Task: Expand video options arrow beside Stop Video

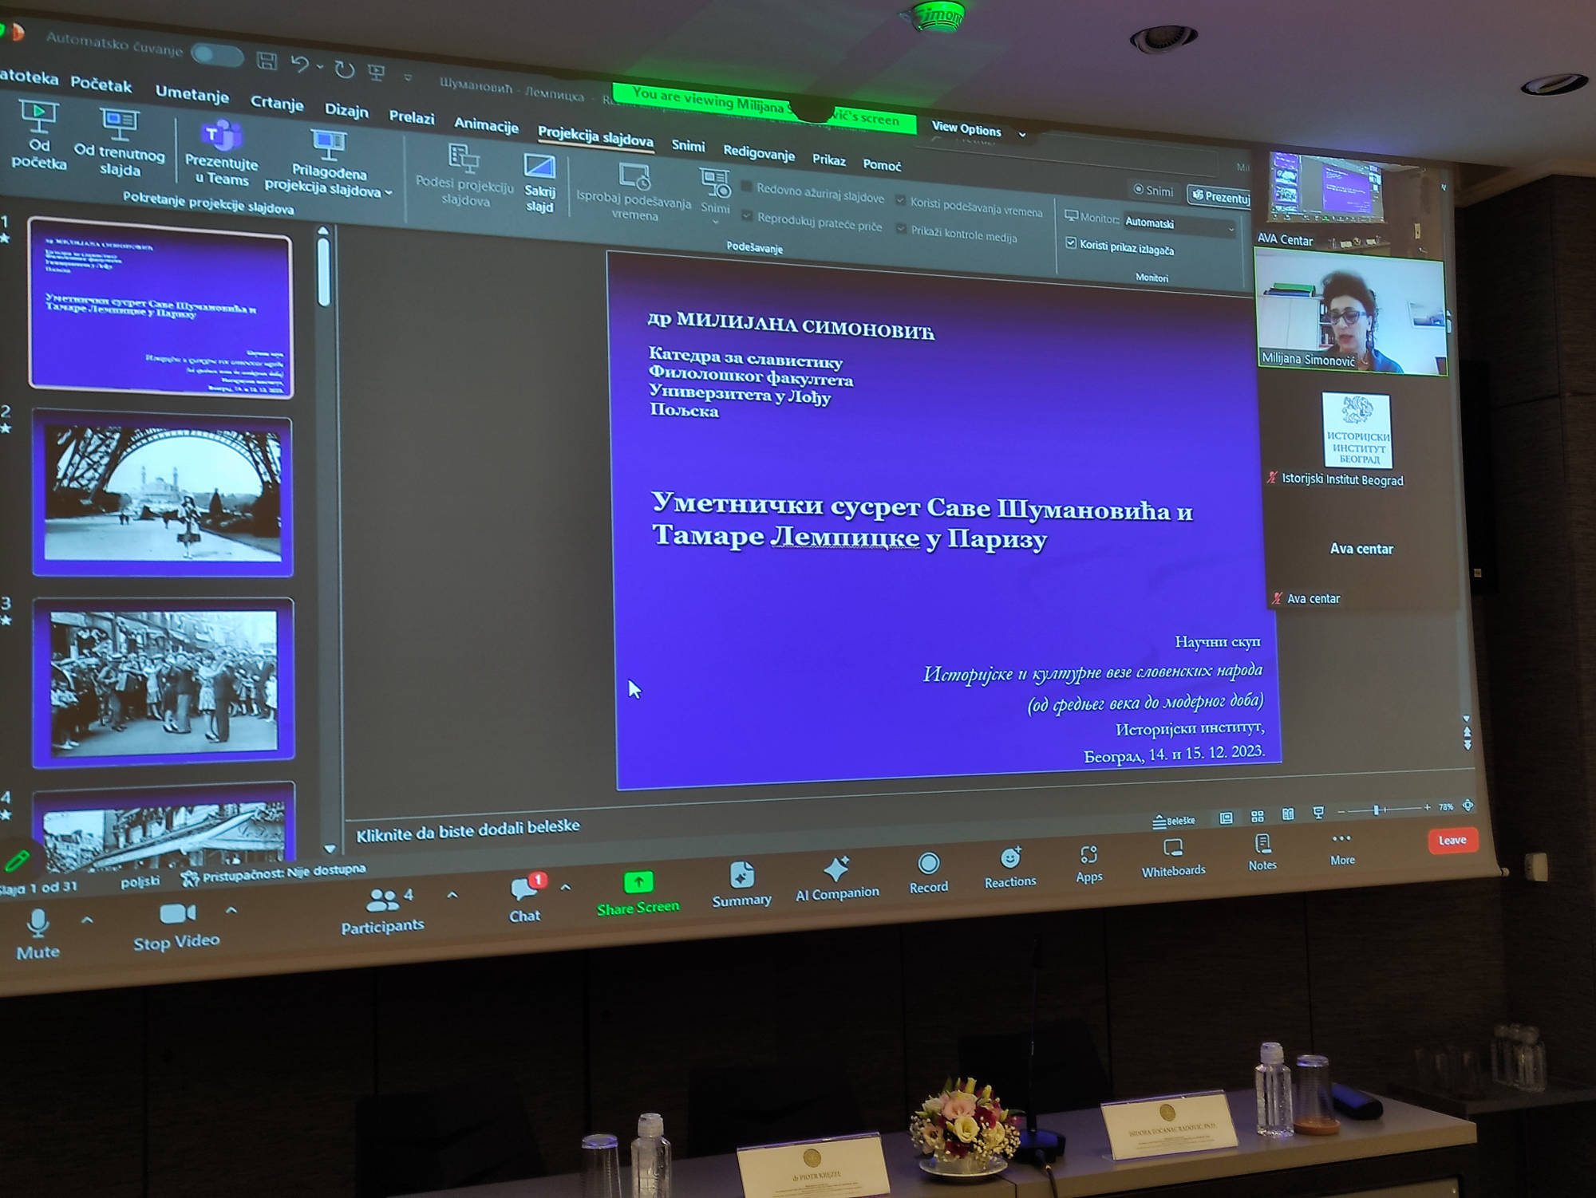Action: coord(231,910)
